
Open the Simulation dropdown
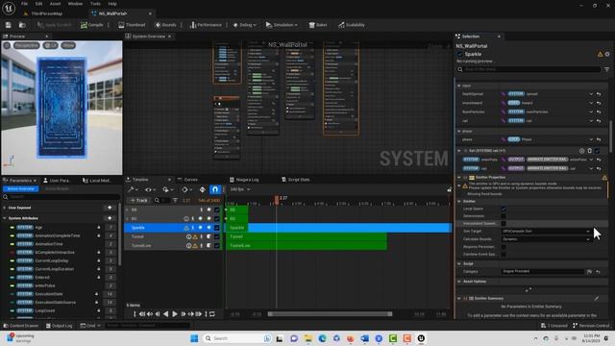[x=282, y=25]
